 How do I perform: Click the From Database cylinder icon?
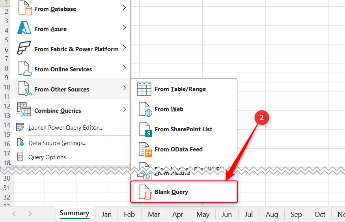coord(25,8)
